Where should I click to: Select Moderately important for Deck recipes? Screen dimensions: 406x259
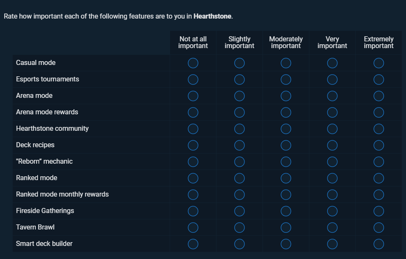point(286,146)
